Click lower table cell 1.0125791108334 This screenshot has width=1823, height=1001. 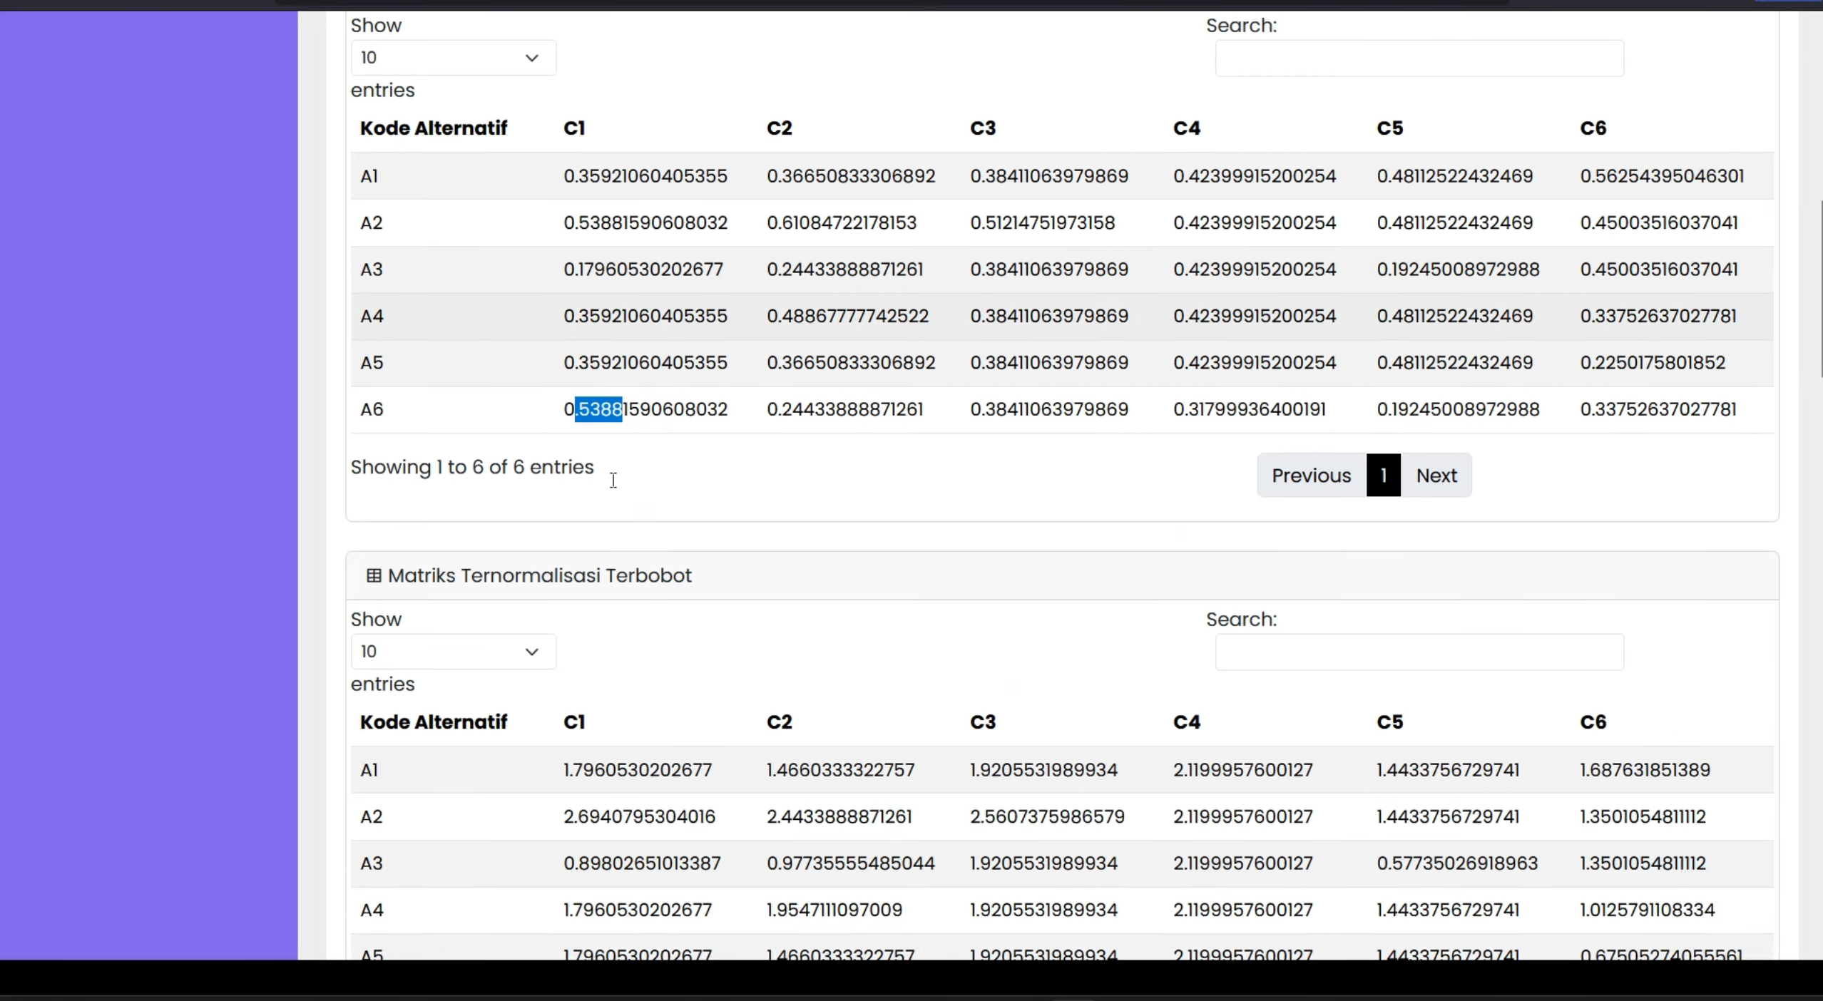(1648, 910)
